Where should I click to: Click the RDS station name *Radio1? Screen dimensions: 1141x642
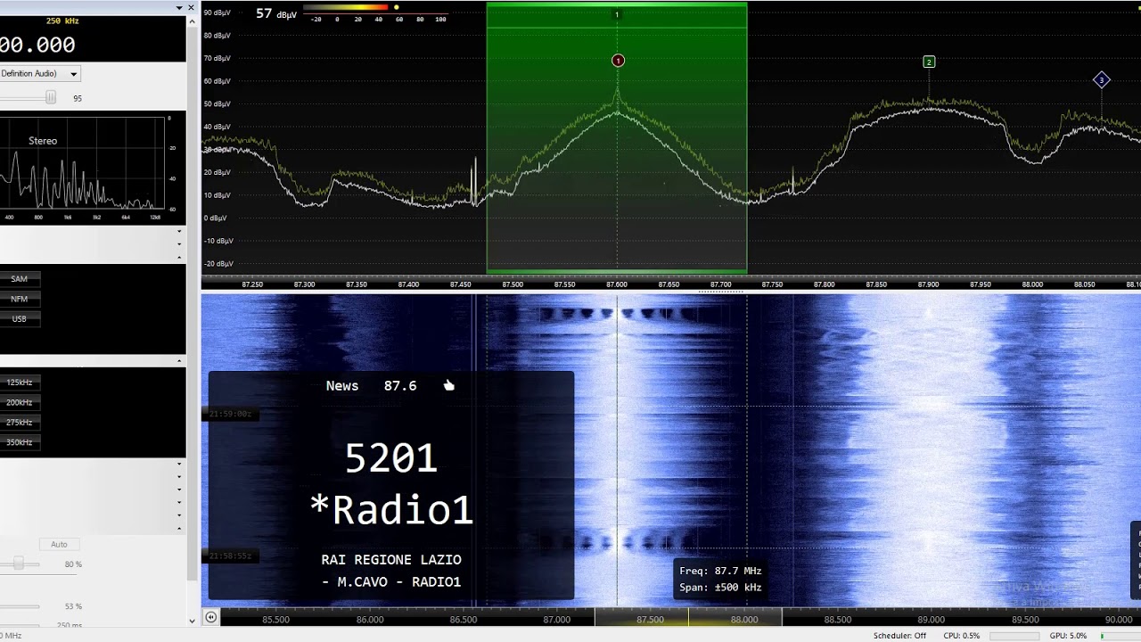tap(391, 510)
